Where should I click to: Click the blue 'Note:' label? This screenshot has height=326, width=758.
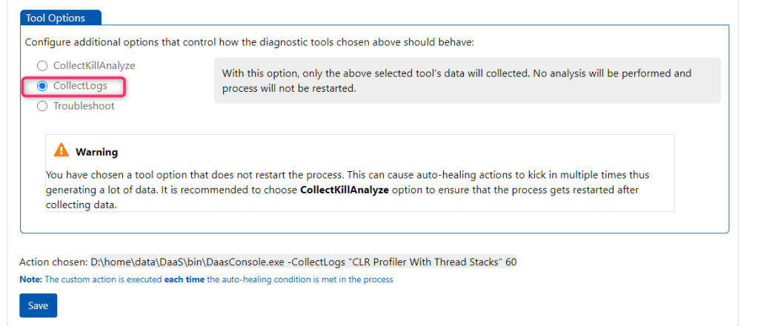pyautogui.click(x=31, y=279)
